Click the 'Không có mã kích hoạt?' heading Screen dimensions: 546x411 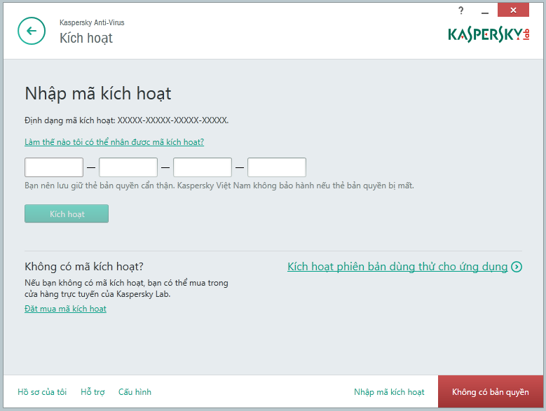pos(84,267)
